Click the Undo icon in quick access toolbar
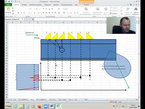 [12, 2]
